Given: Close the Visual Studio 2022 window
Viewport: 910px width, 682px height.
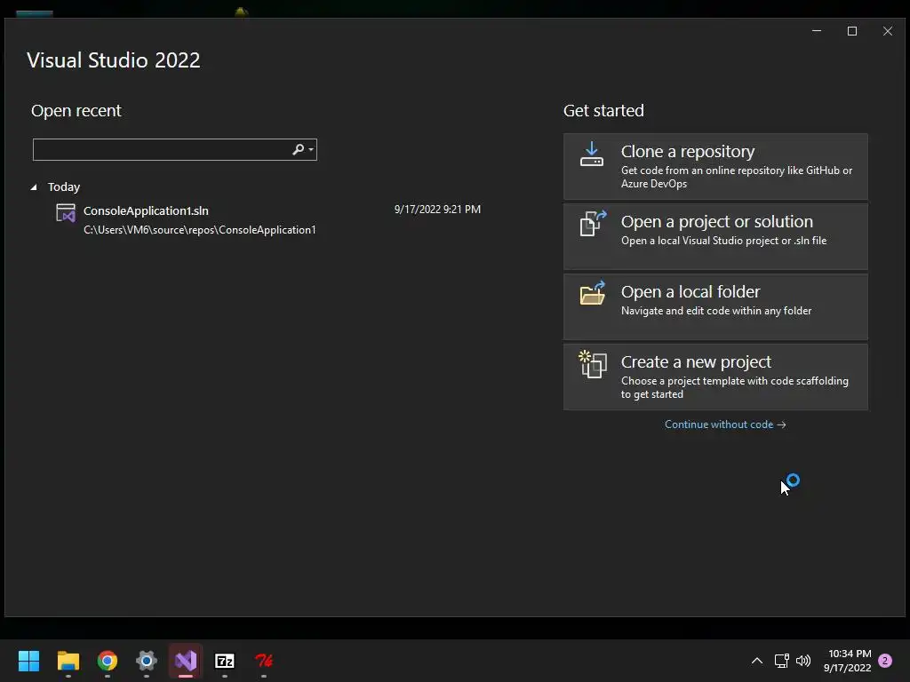Looking at the screenshot, I should click(x=888, y=31).
